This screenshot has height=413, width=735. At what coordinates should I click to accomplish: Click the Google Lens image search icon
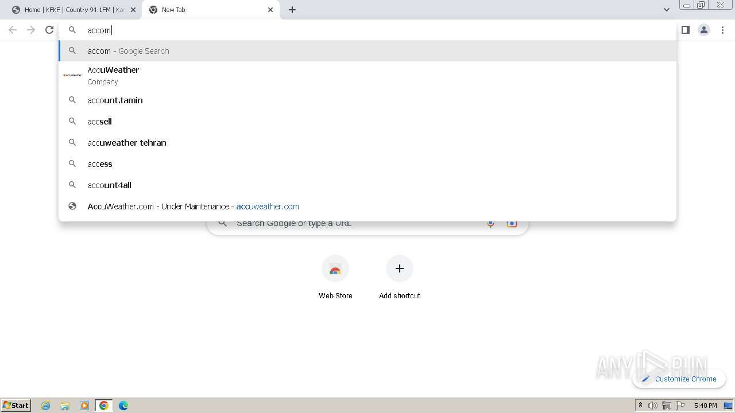pos(512,223)
